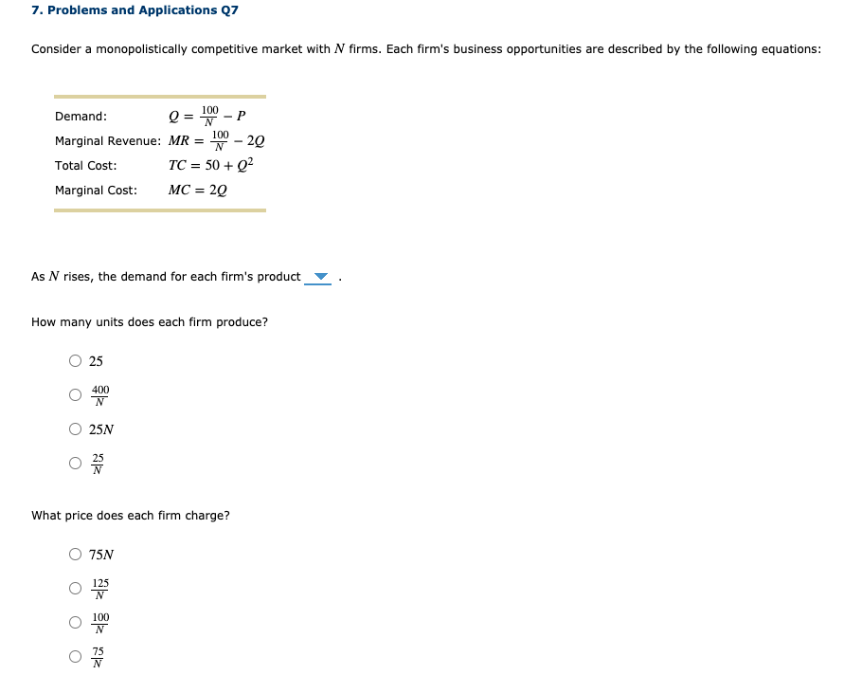Choose 400/N as the units produced
This screenshot has width=844, height=675.
tap(74, 394)
